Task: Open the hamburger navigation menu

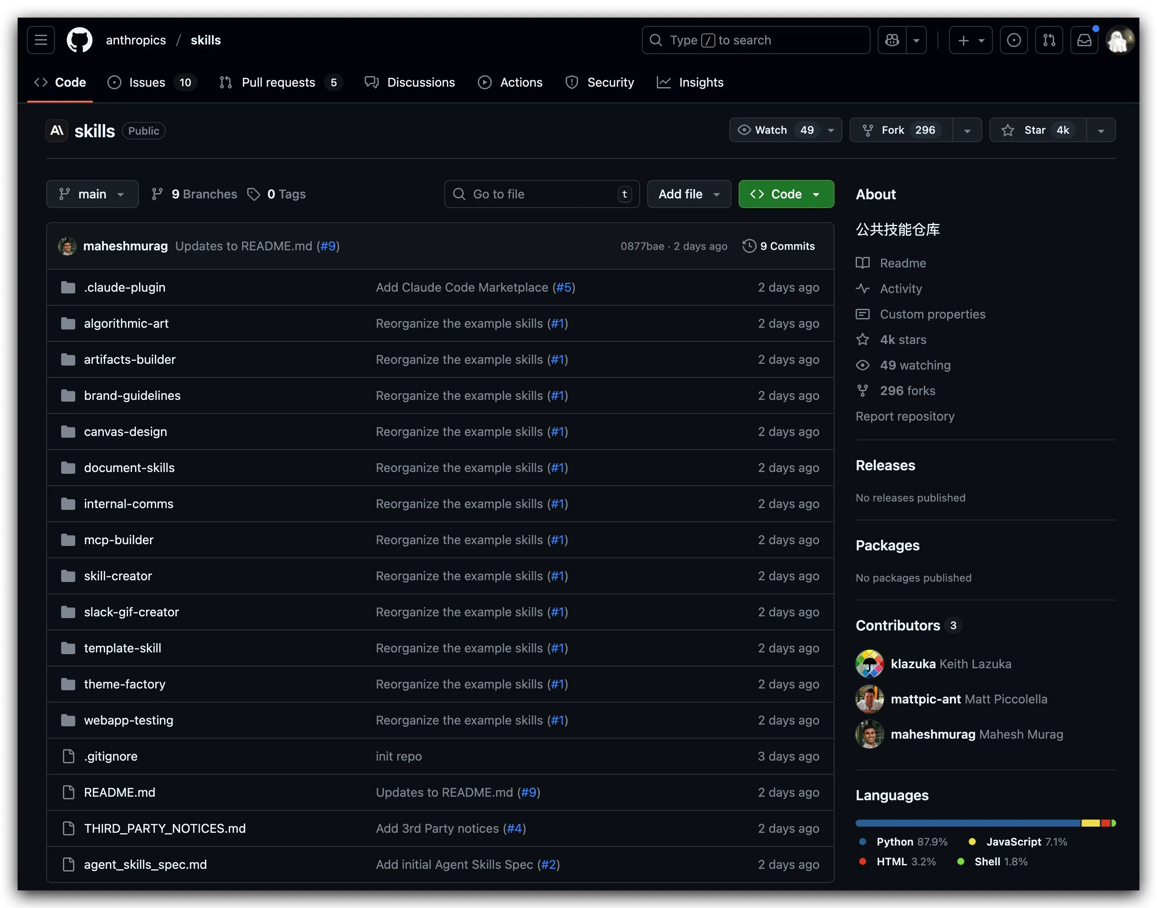Action: [x=41, y=40]
